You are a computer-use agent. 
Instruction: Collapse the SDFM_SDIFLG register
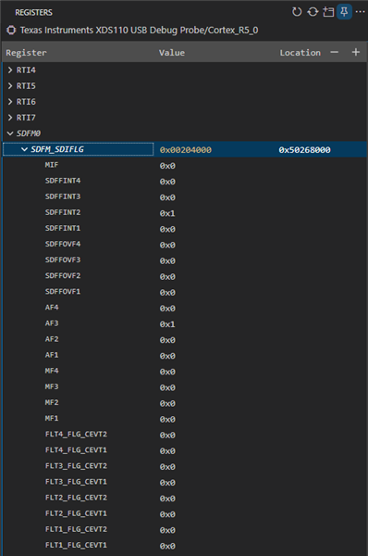point(24,149)
